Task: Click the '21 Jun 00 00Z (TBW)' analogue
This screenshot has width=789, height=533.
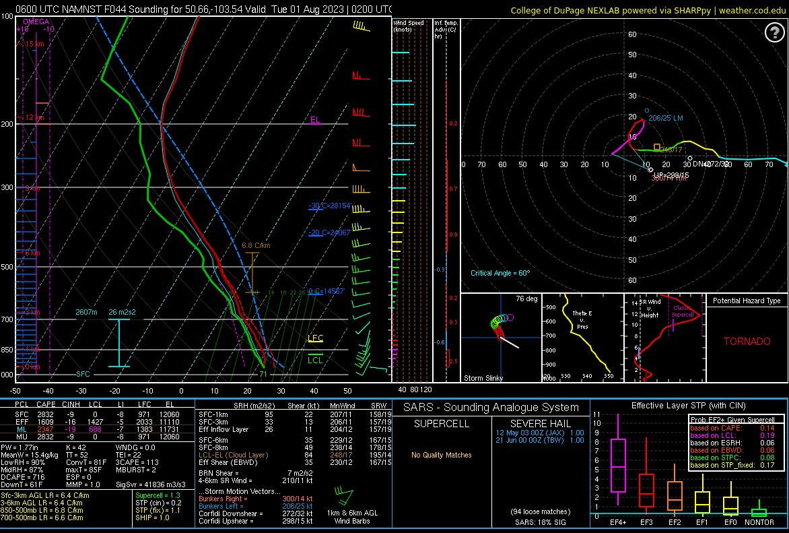Action: tap(532, 440)
